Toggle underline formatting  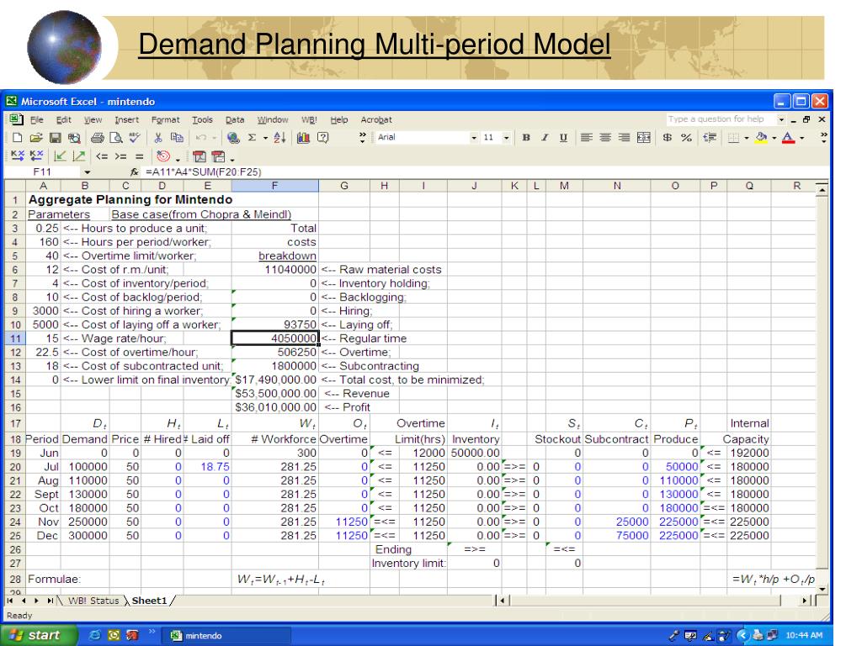563,137
